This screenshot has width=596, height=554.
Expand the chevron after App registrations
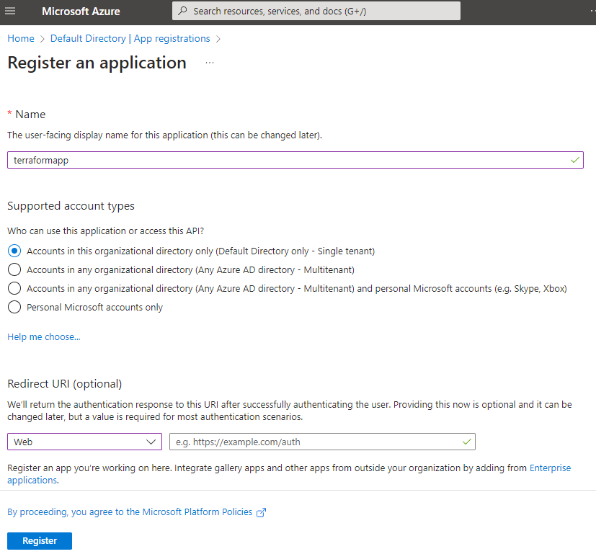pyautogui.click(x=218, y=38)
